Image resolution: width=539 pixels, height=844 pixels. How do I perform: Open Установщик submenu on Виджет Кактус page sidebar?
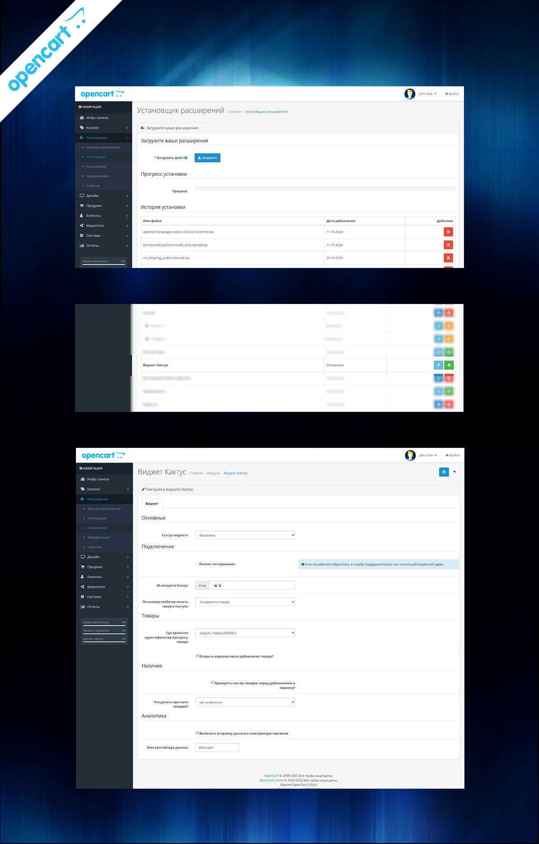point(105,518)
